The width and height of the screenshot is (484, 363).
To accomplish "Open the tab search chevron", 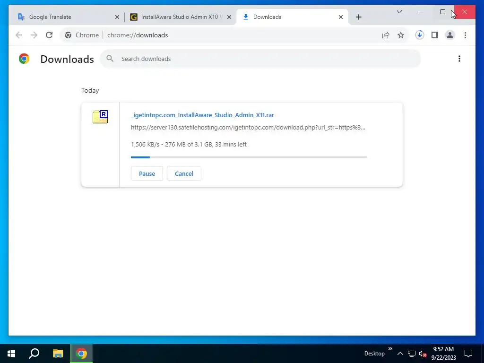I will pyautogui.click(x=399, y=12).
